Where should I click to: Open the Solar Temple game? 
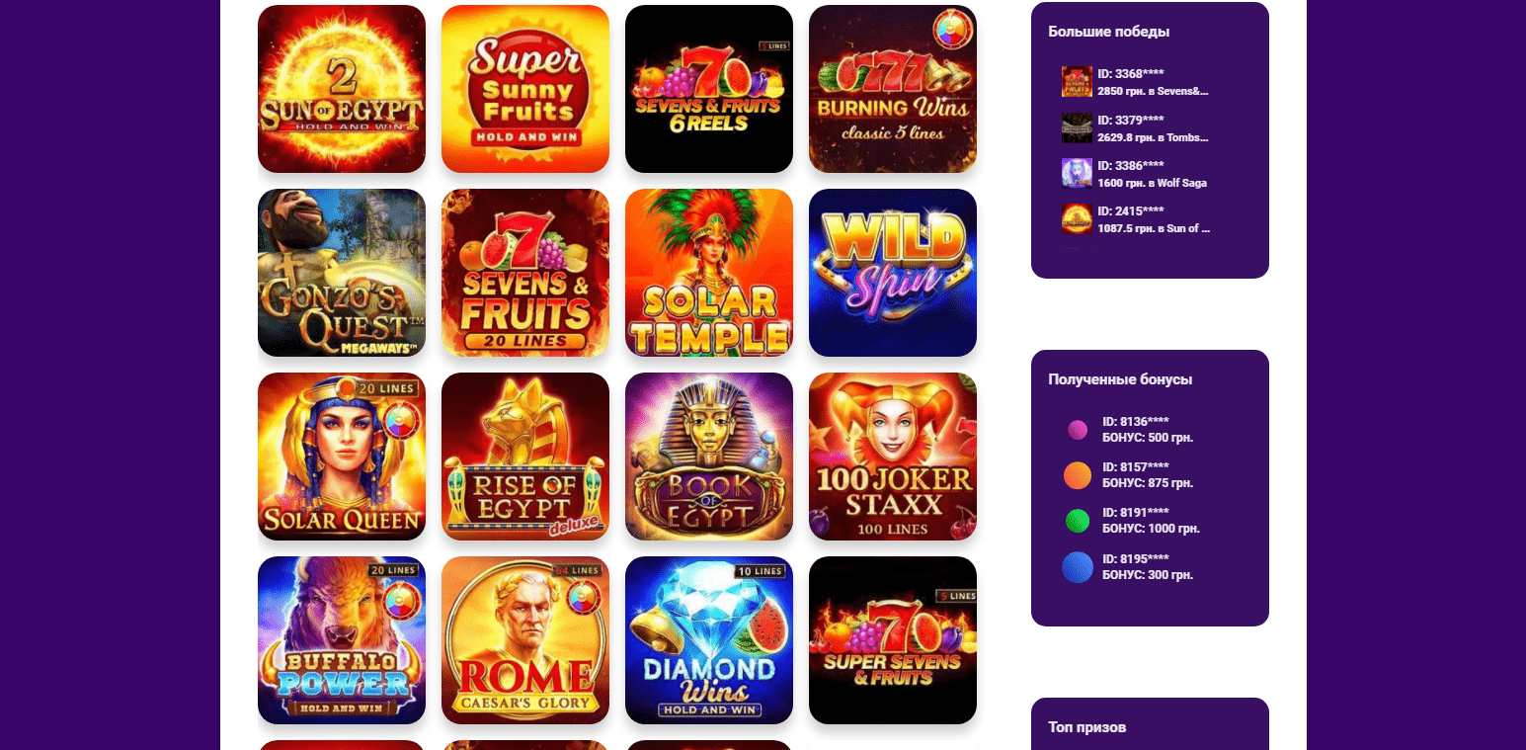[x=709, y=273]
